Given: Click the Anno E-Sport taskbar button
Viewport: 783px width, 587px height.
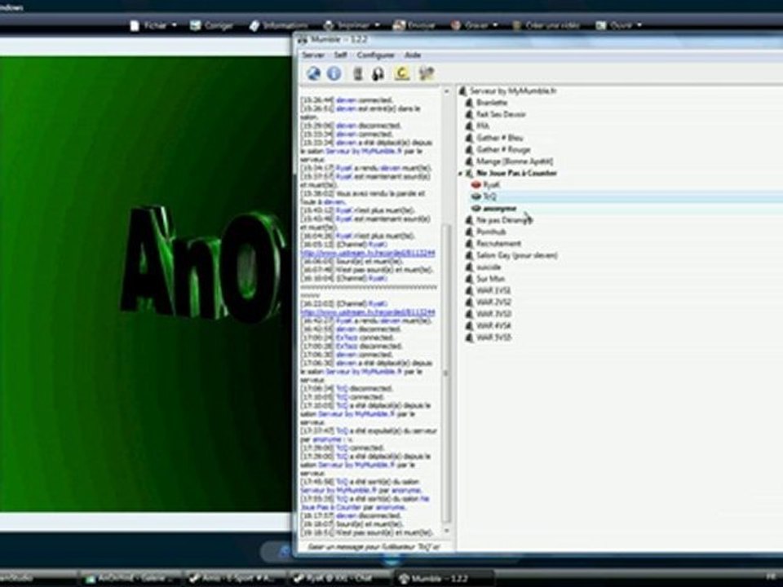Looking at the screenshot, I should (234, 578).
